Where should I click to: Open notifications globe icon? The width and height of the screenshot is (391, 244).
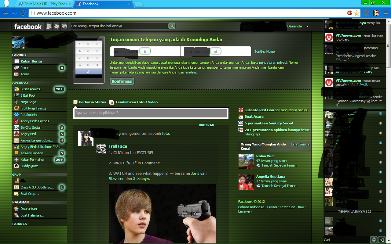tap(64, 26)
